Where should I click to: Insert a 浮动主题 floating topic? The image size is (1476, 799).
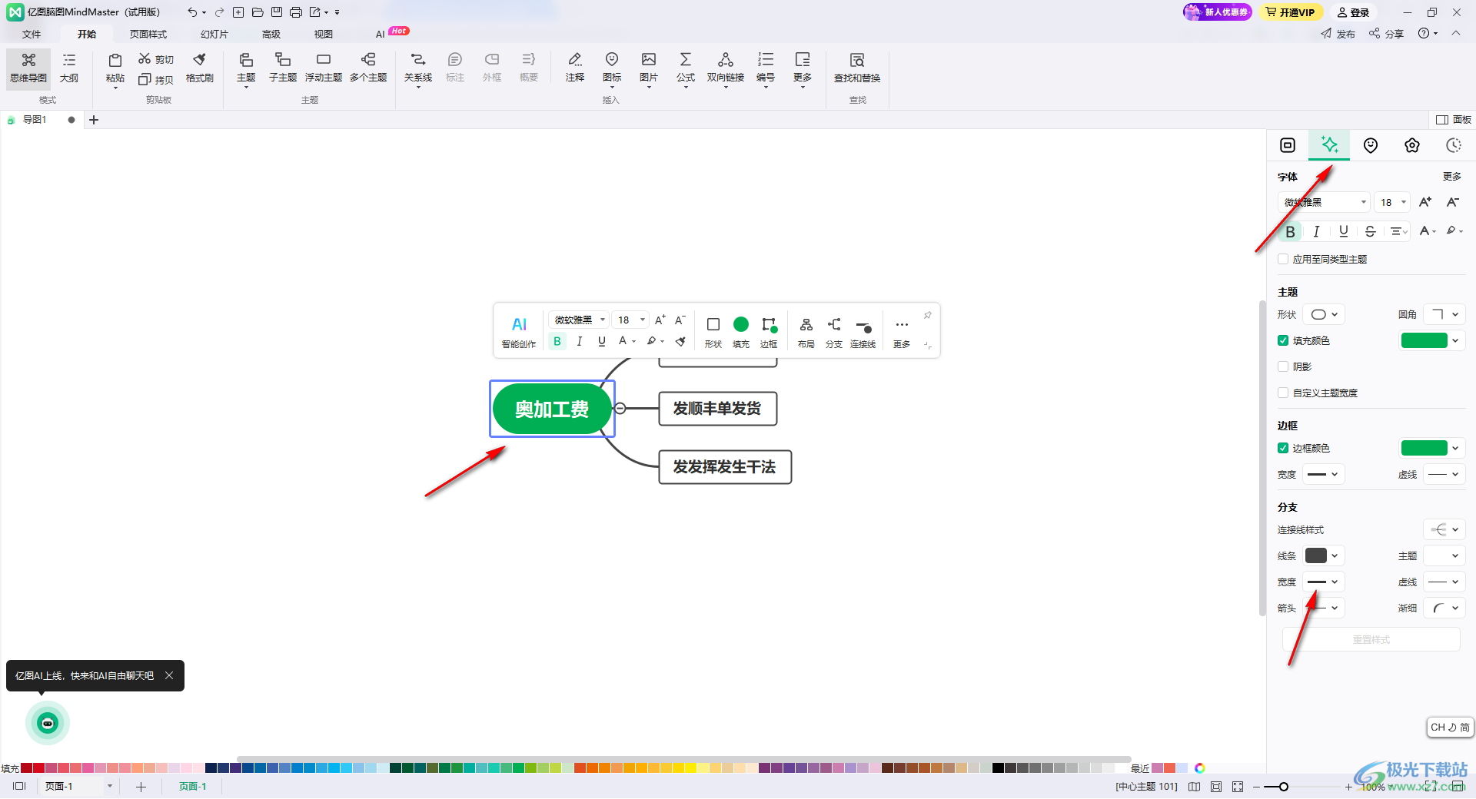pyautogui.click(x=324, y=68)
